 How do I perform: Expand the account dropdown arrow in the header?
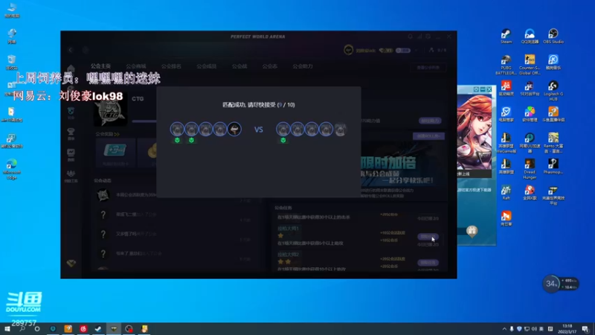416,50
